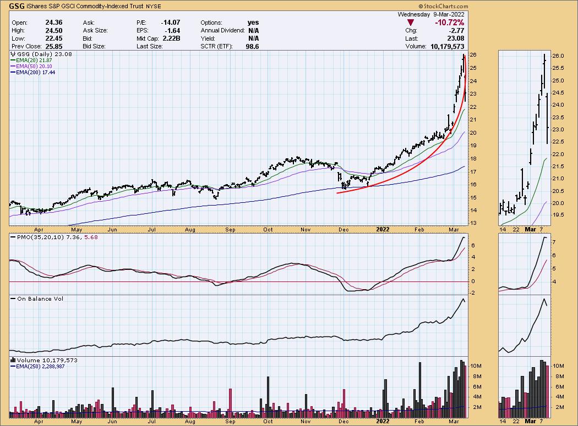This screenshot has height=426, width=578.
Task: Click the 13 price level on the main chart axis
Action: point(473,223)
